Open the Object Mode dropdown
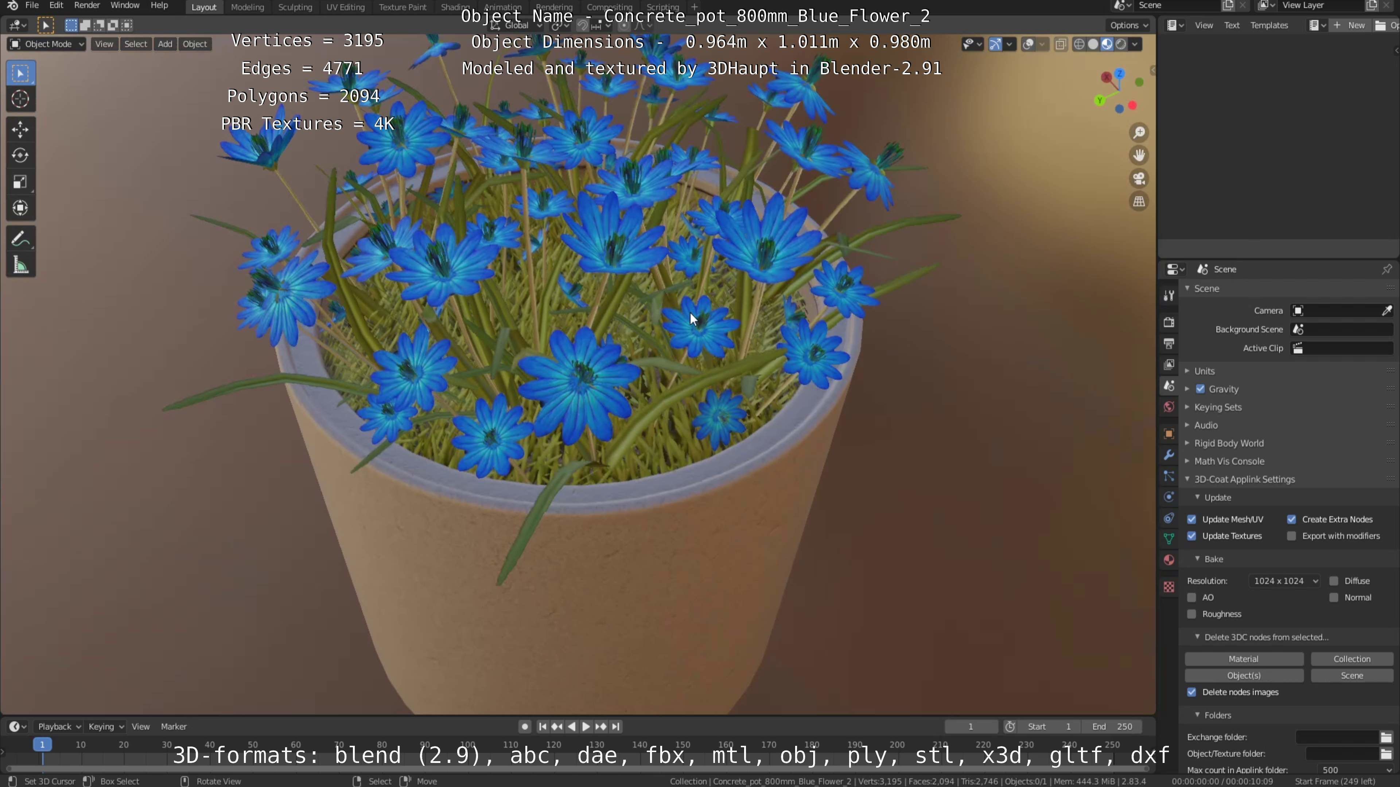 [x=47, y=44]
